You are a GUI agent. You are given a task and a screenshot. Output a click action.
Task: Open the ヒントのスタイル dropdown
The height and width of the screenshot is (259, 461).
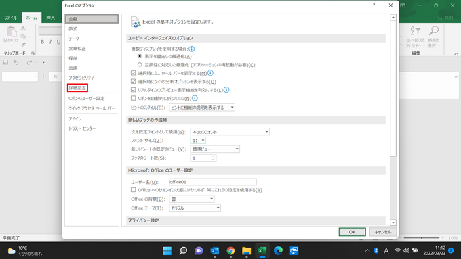(x=202, y=108)
